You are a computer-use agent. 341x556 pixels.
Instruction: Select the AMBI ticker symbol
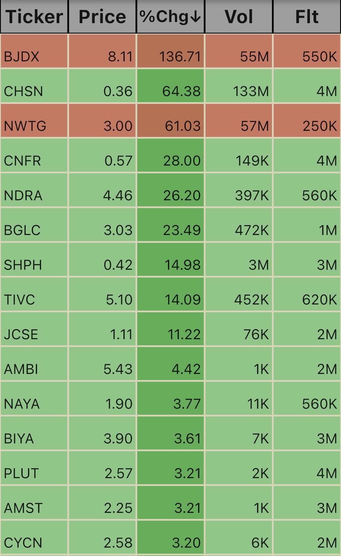click(21, 369)
